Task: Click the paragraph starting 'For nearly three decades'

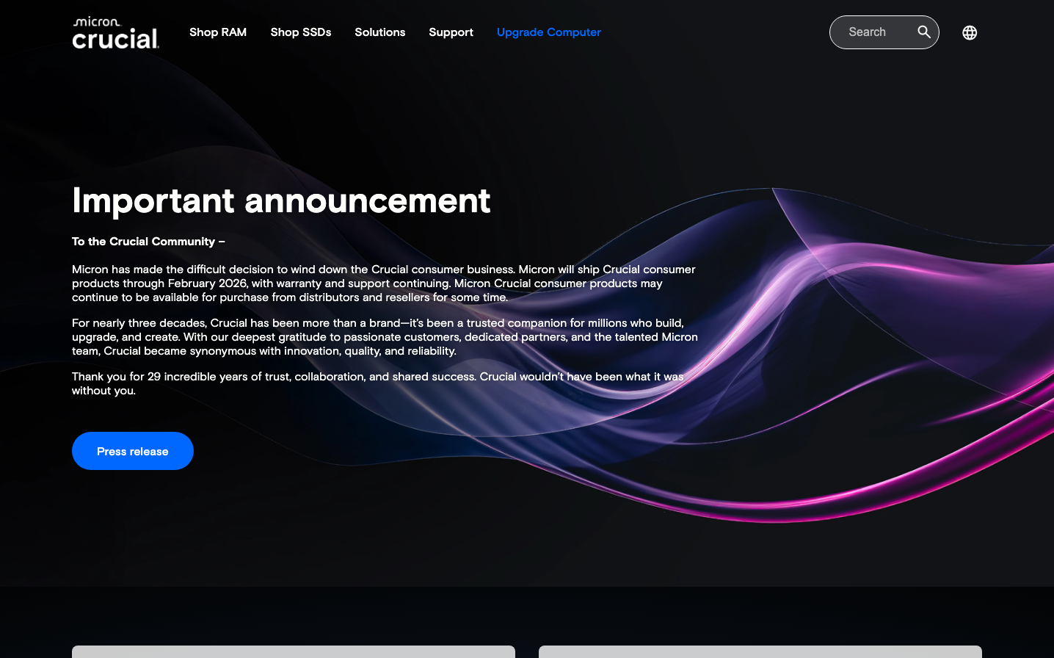Action: pyautogui.click(x=385, y=337)
